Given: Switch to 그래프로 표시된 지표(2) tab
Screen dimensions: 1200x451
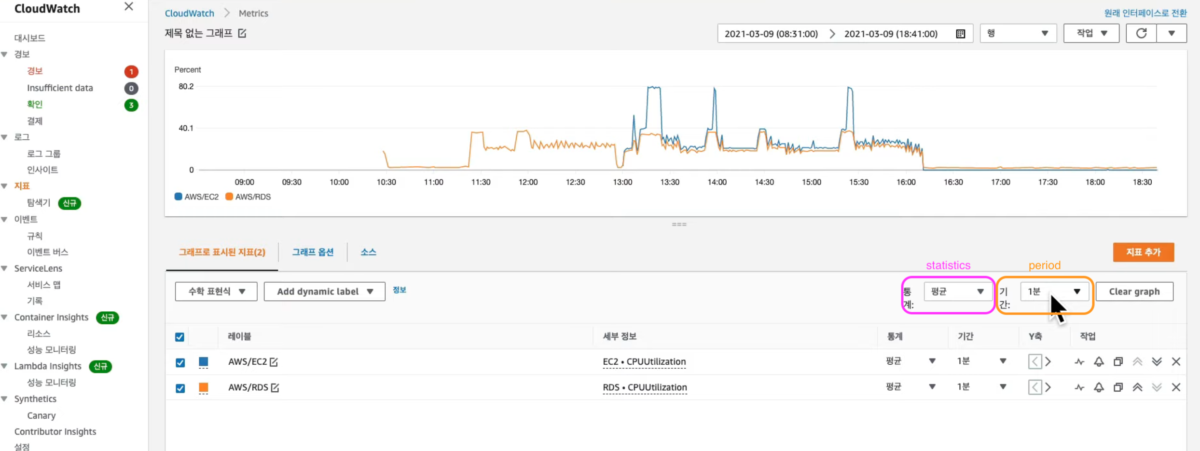Looking at the screenshot, I should (x=222, y=252).
